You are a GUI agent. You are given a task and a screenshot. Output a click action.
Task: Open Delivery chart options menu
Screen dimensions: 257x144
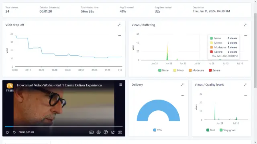click(x=183, y=95)
